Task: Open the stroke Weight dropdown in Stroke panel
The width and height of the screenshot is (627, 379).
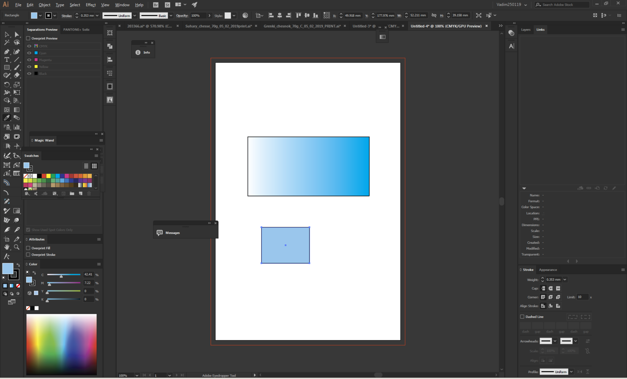Action: [x=565, y=280]
